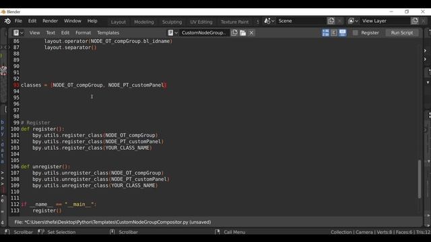The width and height of the screenshot is (431, 242).
Task: Click line 86 layout.operator call
Action: pos(108,41)
